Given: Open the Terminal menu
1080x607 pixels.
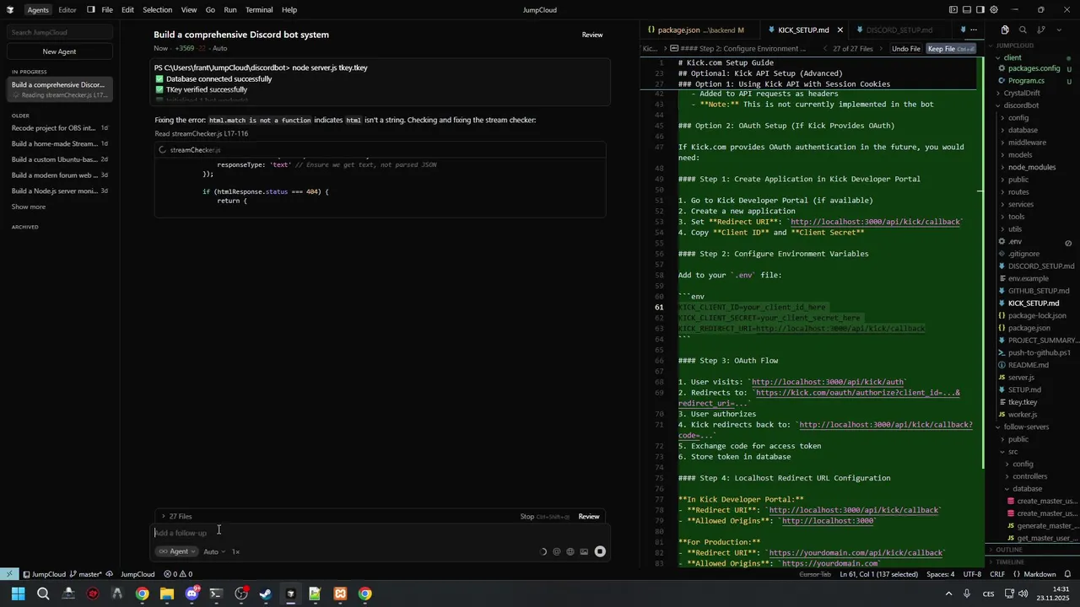Looking at the screenshot, I should coord(259,10).
